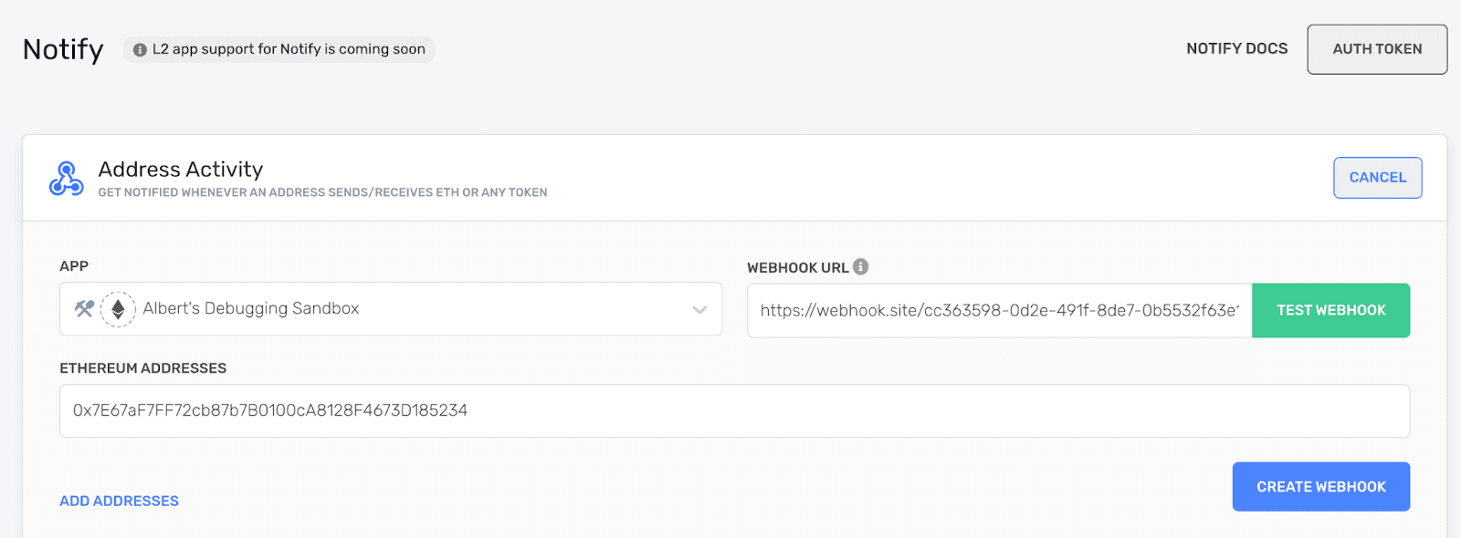Focus the Webhook URL input field
1461x538 pixels.
pyautogui.click(x=998, y=311)
